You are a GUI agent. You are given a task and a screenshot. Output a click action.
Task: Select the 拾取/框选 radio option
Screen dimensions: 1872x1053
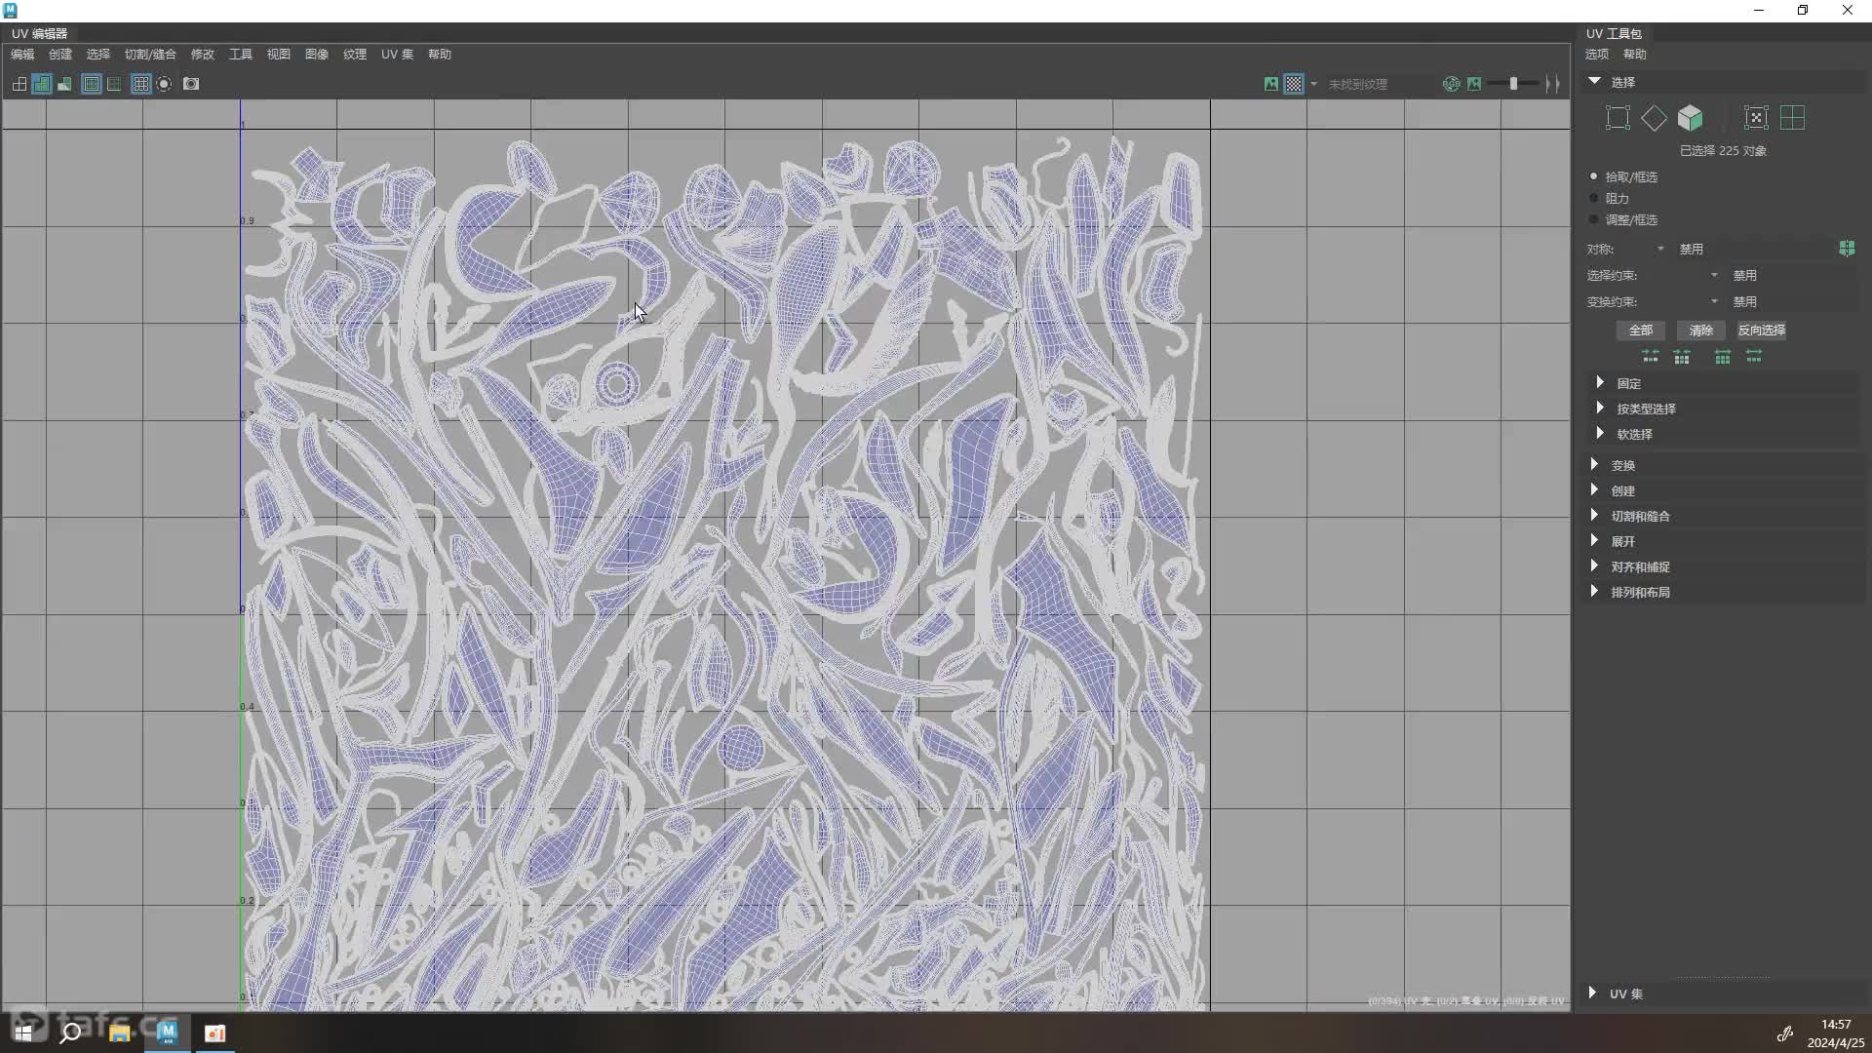point(1594,176)
